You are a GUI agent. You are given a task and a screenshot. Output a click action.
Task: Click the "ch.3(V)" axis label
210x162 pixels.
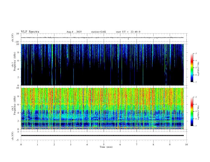pos(13,136)
